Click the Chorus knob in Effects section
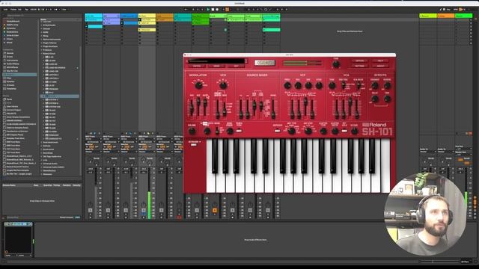Viewport: 479px width, 269px height. pos(375,86)
